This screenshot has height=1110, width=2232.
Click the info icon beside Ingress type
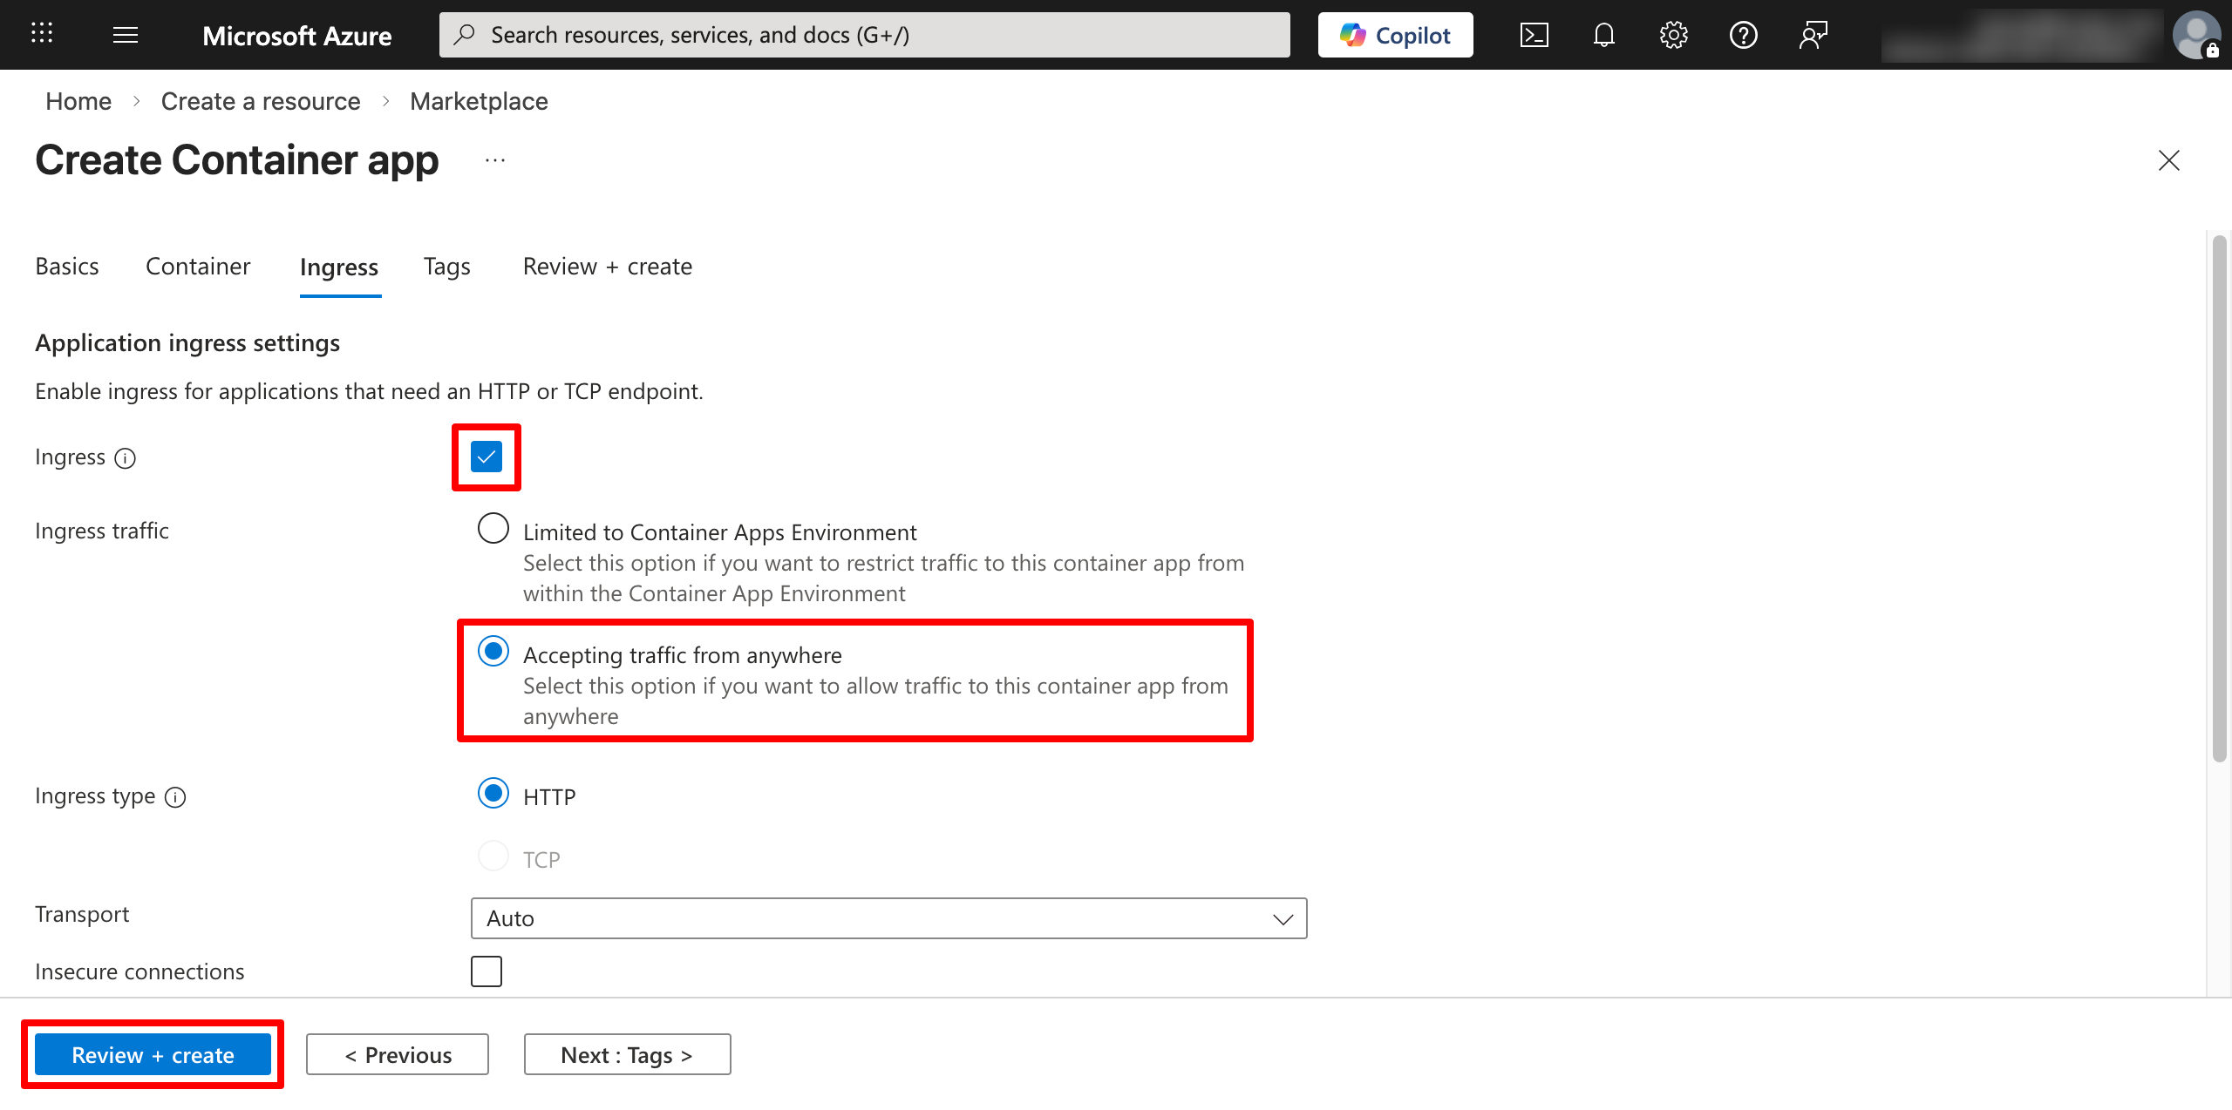(175, 797)
